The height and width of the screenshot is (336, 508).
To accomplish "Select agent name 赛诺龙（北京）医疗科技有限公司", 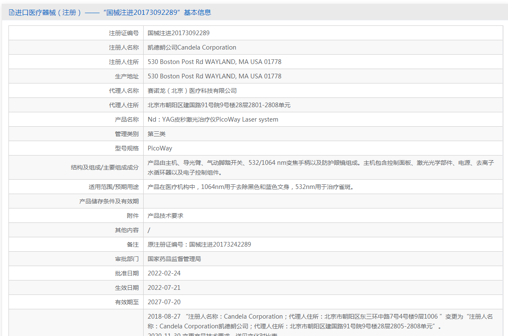I will (x=192, y=91).
